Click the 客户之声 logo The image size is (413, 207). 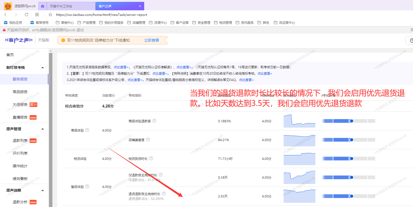tap(18, 40)
